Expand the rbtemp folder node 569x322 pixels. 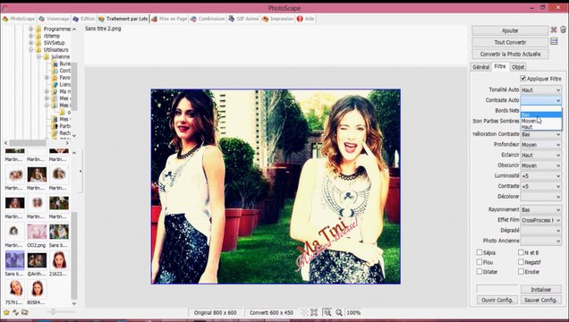coord(30,36)
